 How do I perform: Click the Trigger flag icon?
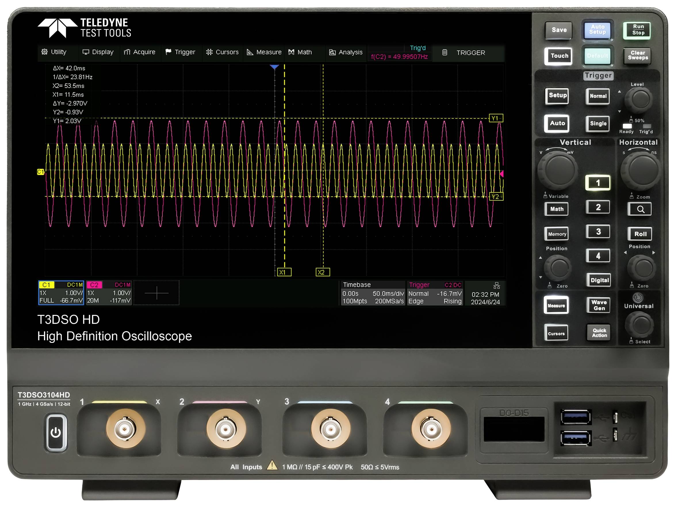[x=168, y=52]
